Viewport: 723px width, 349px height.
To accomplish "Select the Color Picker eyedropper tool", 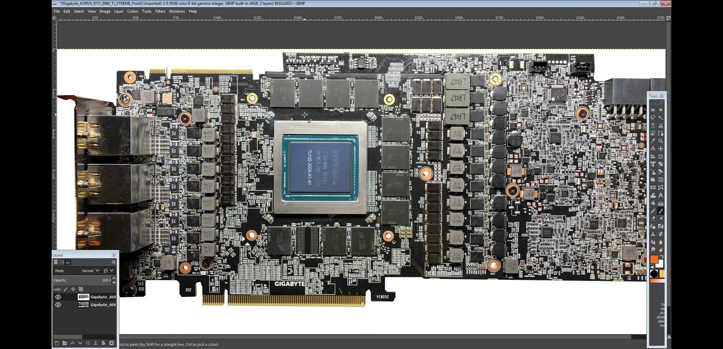I will (653, 141).
